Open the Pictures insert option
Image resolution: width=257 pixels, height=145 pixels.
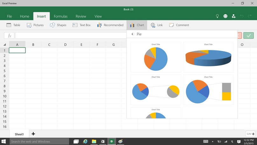point(35,25)
